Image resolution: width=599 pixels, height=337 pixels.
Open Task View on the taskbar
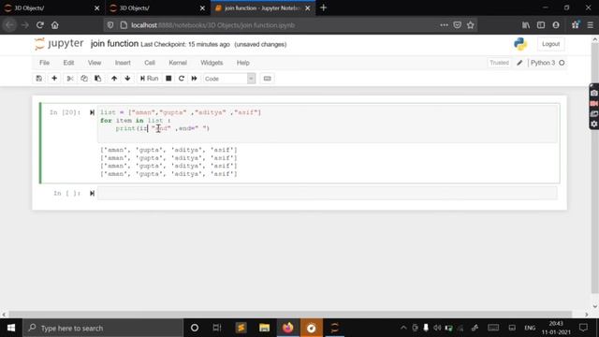point(217,328)
